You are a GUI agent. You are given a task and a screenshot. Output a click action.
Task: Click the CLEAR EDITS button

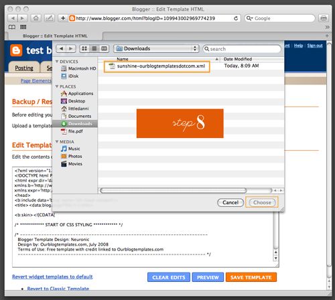(169, 277)
